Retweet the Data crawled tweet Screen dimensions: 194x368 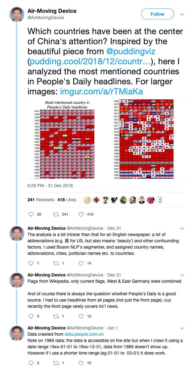click(x=56, y=363)
